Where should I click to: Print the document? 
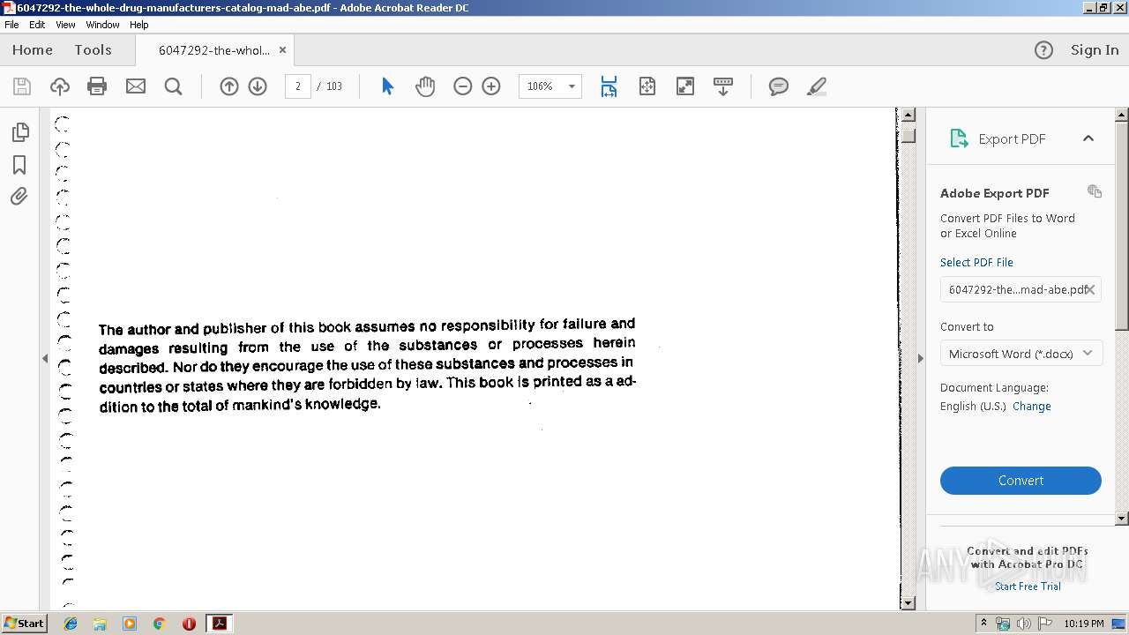97,86
